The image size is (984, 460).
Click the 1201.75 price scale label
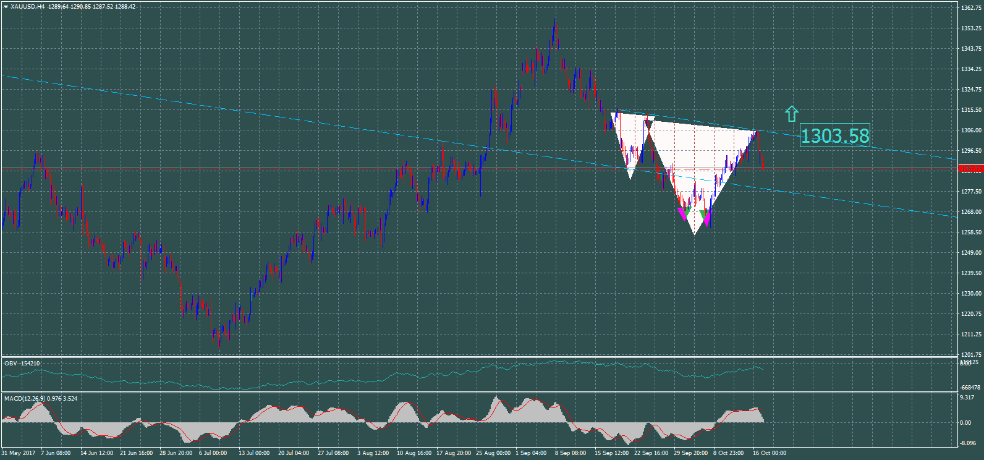click(972, 355)
